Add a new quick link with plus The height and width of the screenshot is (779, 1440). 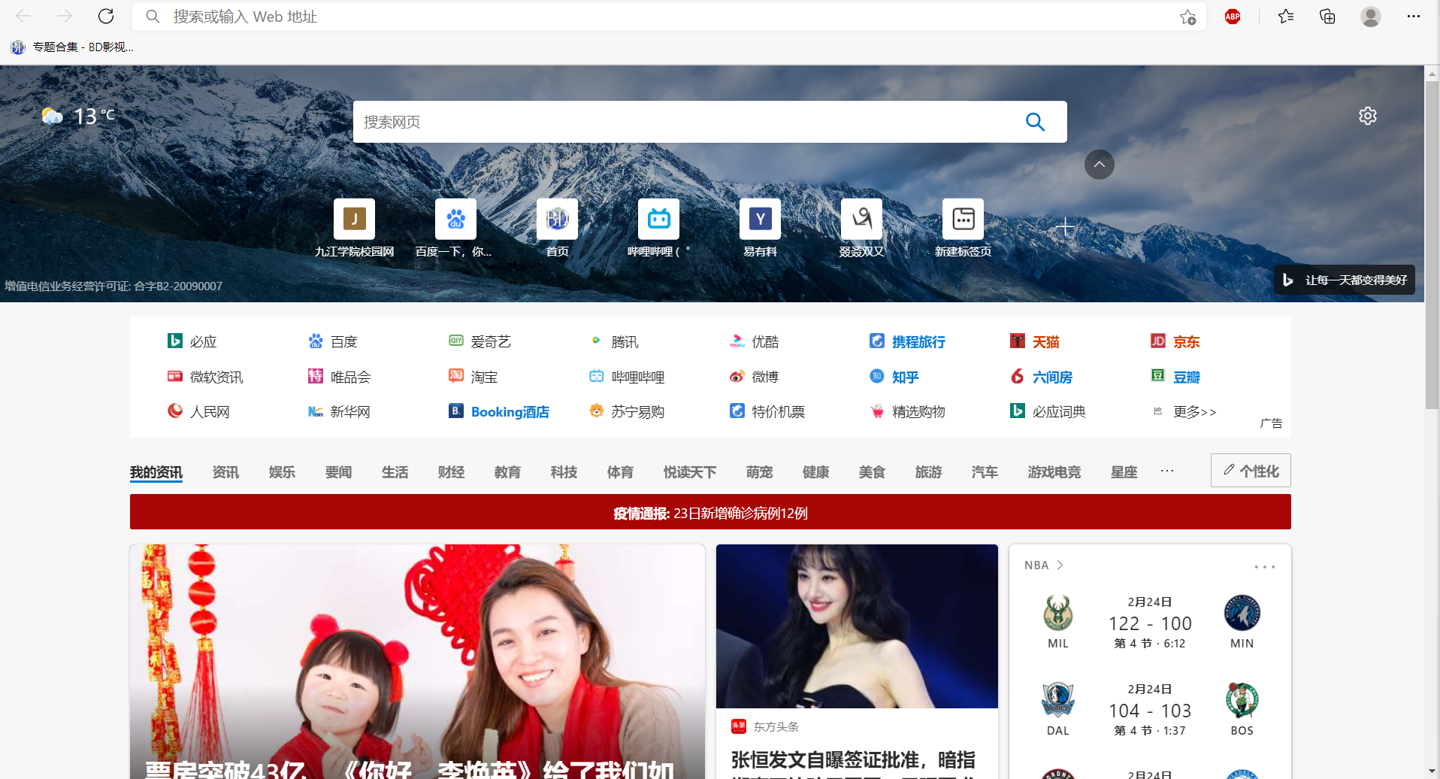(x=1064, y=227)
